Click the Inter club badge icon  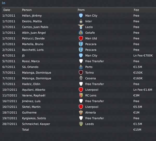[x=81, y=21]
